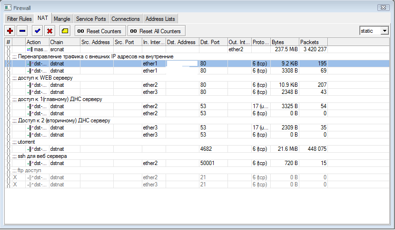Click the red plus Add rule icon
The image size is (395, 230).
pos(10,31)
